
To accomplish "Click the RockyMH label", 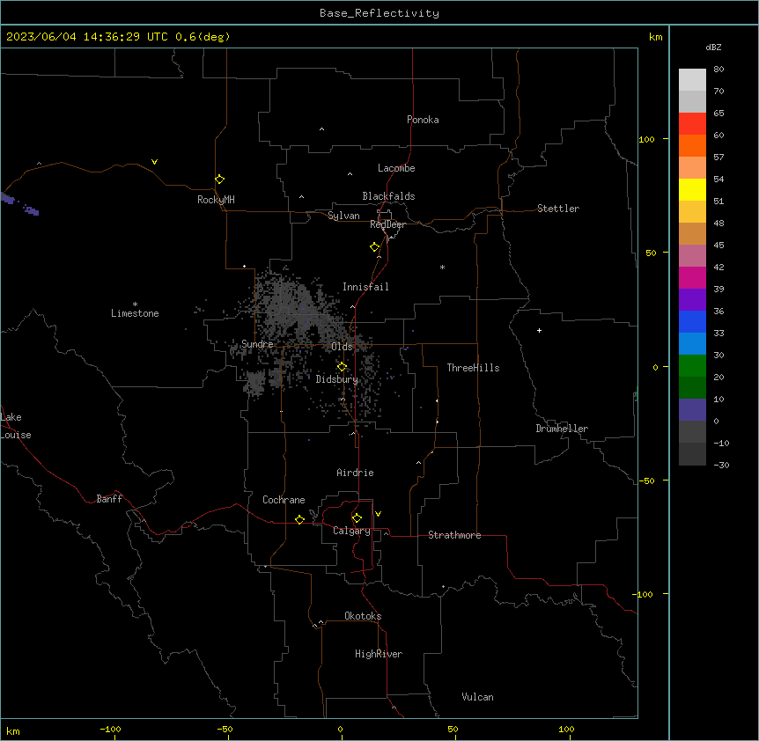I will tap(216, 200).
